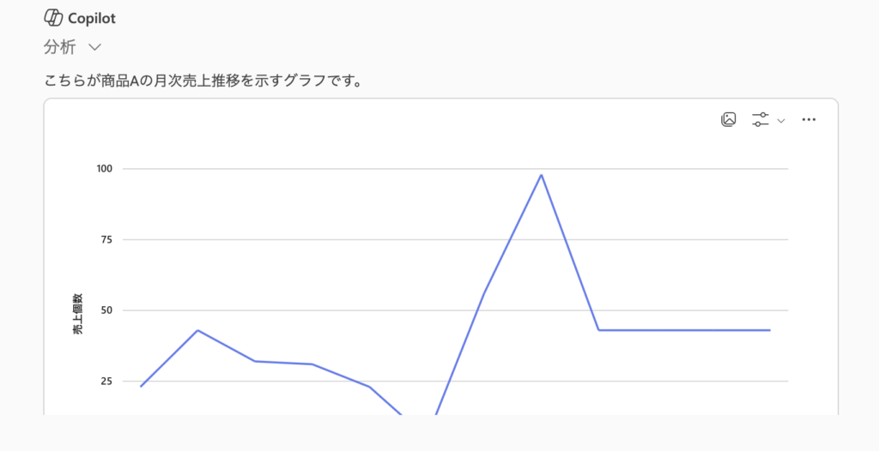
Task: Click the copy chart as image icon
Action: pyautogui.click(x=728, y=120)
